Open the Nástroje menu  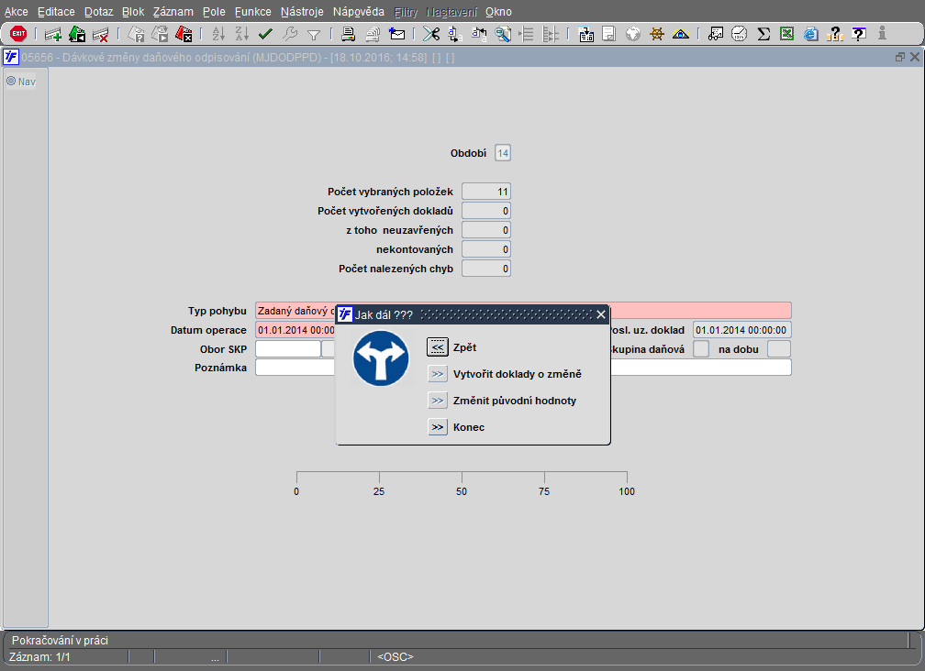pyautogui.click(x=302, y=12)
